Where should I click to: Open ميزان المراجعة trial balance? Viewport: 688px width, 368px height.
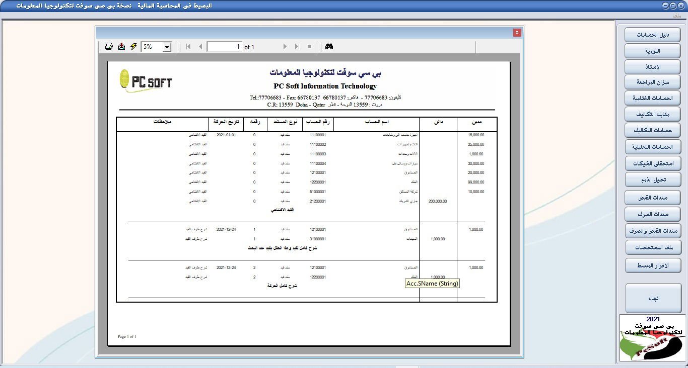pos(652,82)
